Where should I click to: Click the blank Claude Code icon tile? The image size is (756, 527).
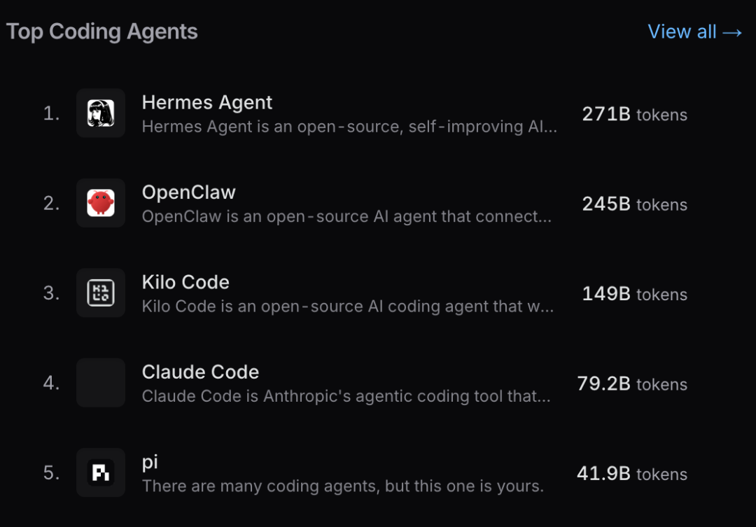[x=101, y=383]
